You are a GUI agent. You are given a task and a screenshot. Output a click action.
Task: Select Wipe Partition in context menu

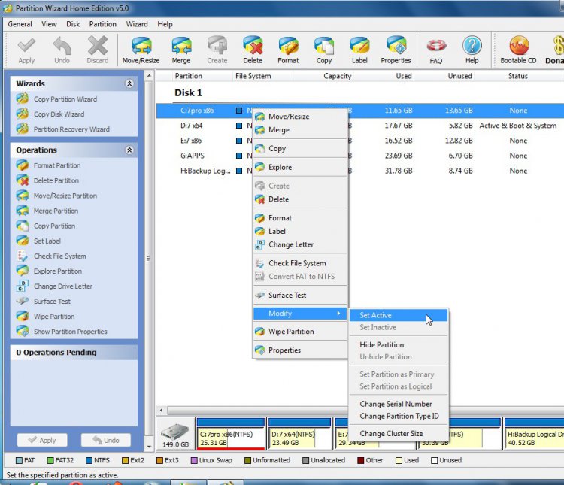pos(300,332)
